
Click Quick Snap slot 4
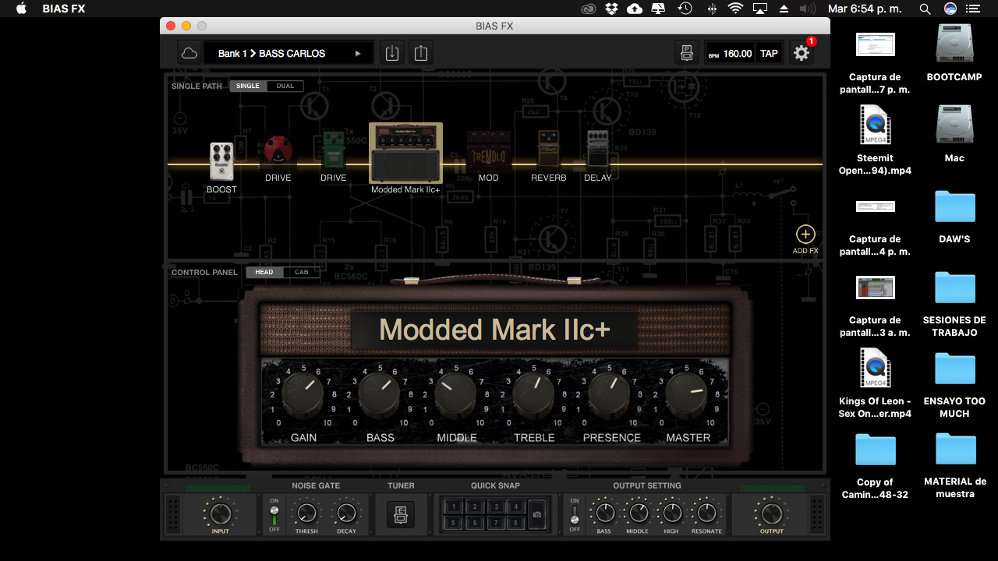point(515,506)
